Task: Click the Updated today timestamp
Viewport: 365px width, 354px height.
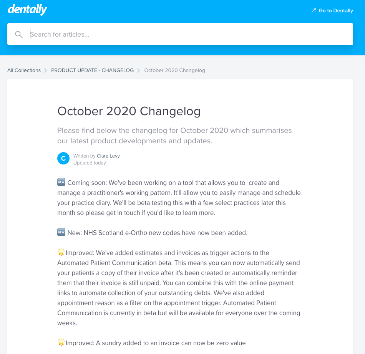Action: [90, 163]
